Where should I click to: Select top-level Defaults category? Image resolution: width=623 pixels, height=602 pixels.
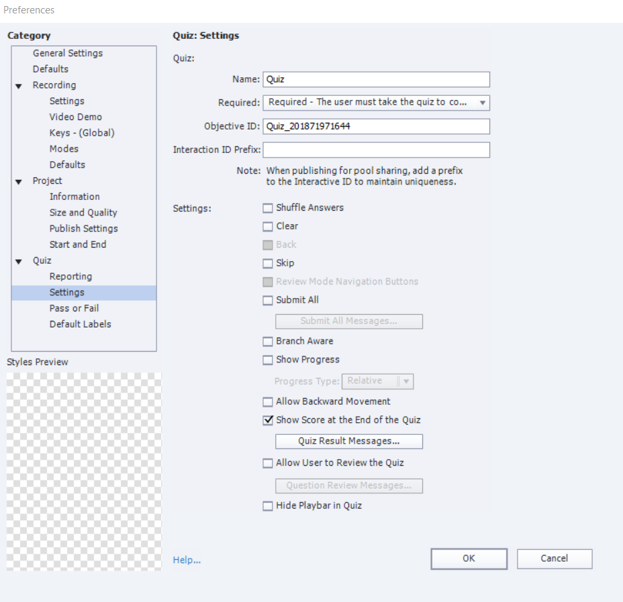click(x=50, y=69)
